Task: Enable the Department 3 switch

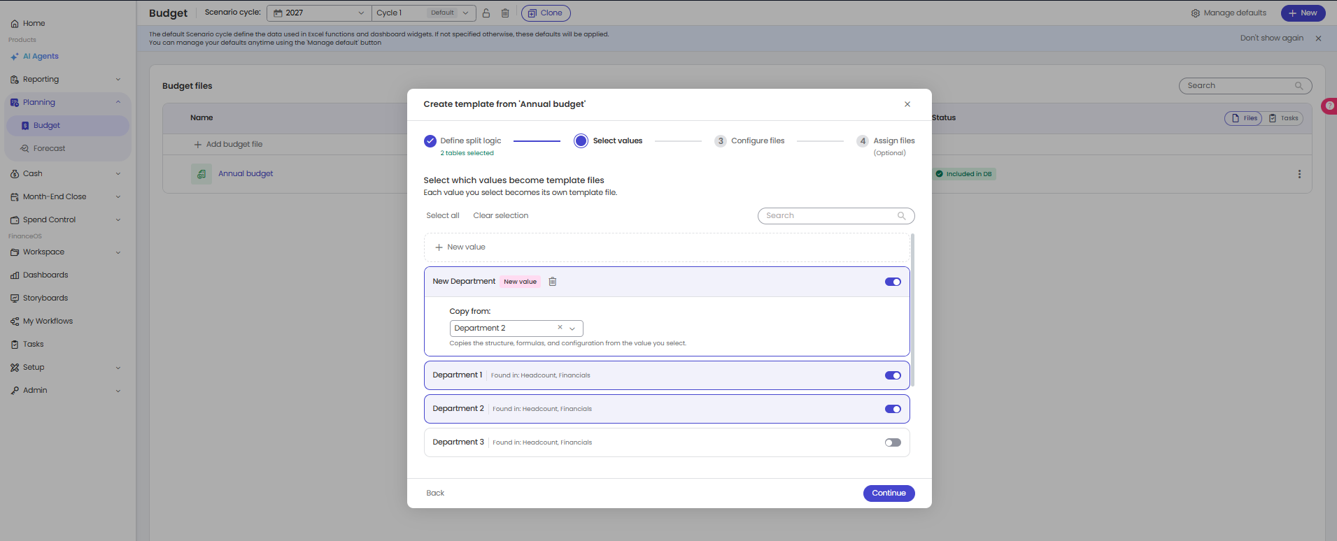Action: [893, 442]
